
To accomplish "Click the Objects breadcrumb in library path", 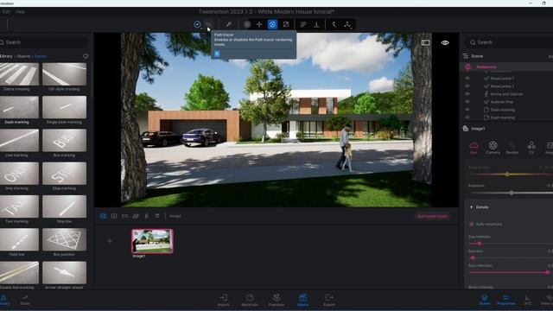I will [x=23, y=56].
